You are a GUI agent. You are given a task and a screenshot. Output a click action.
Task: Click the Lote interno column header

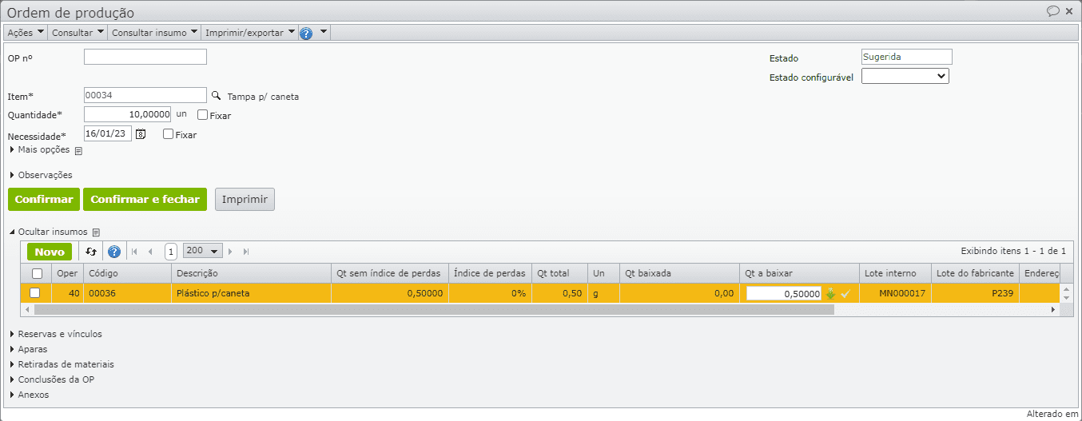[896, 273]
